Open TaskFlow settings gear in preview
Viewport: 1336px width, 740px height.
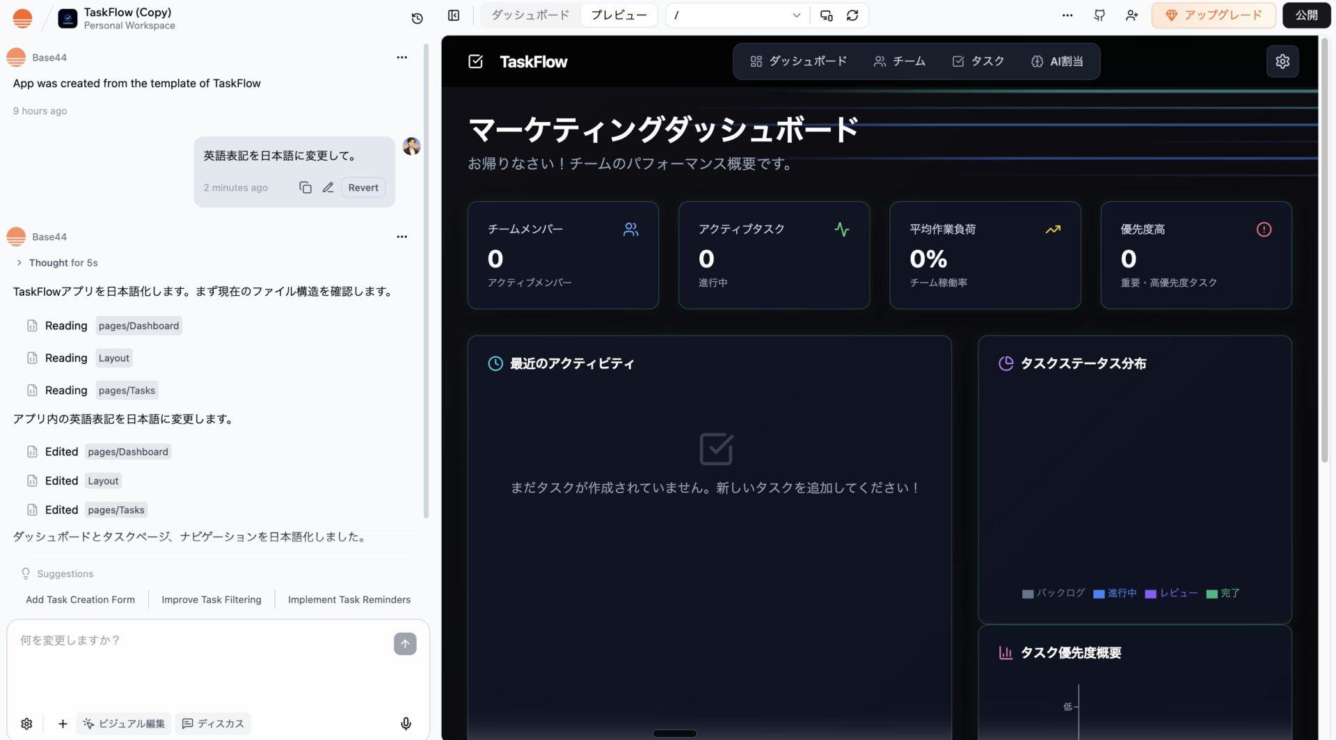coord(1282,61)
